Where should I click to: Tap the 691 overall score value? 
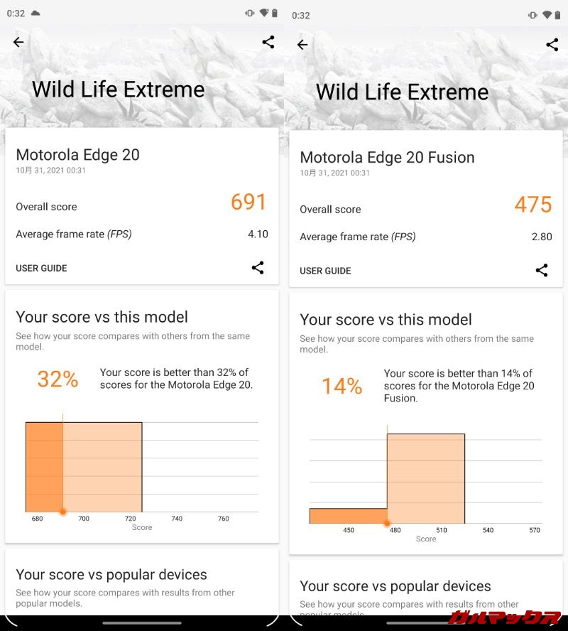pyautogui.click(x=248, y=203)
